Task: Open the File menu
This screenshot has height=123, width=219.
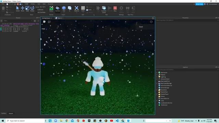Action: point(3,4)
